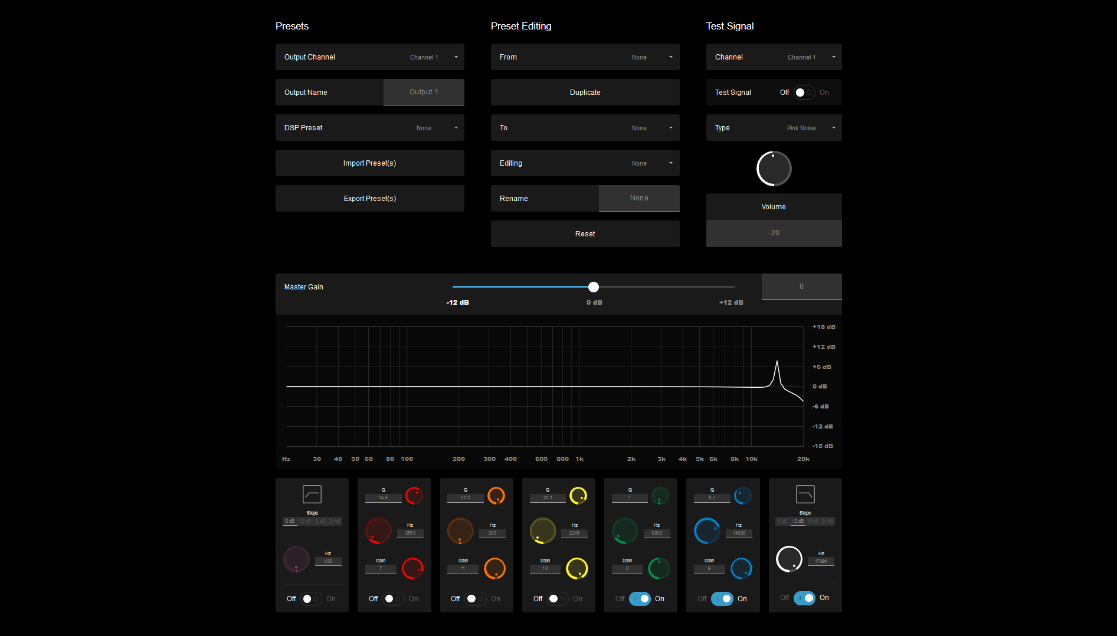Viewport: 1117px width, 636px height.
Task: Click the high-pass filter shape icon
Action: coord(312,494)
